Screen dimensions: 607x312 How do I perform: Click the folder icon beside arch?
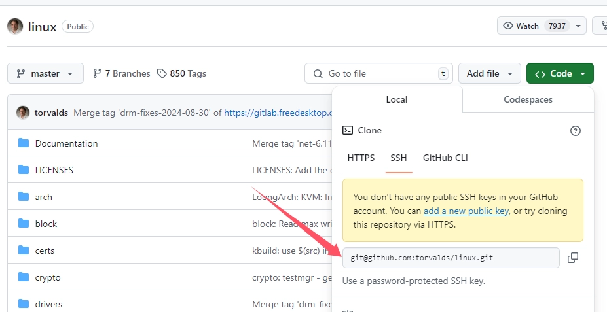click(24, 197)
